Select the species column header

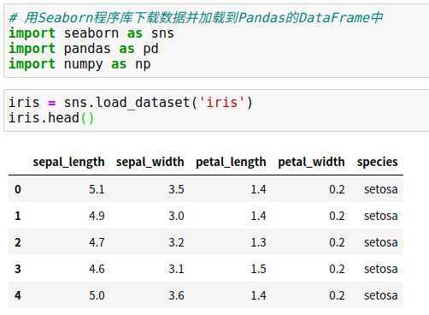(x=377, y=162)
